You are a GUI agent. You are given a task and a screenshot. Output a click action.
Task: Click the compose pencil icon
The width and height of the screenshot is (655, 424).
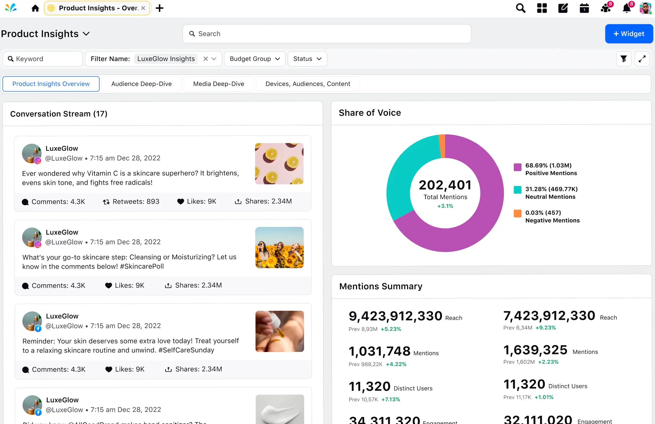point(563,8)
